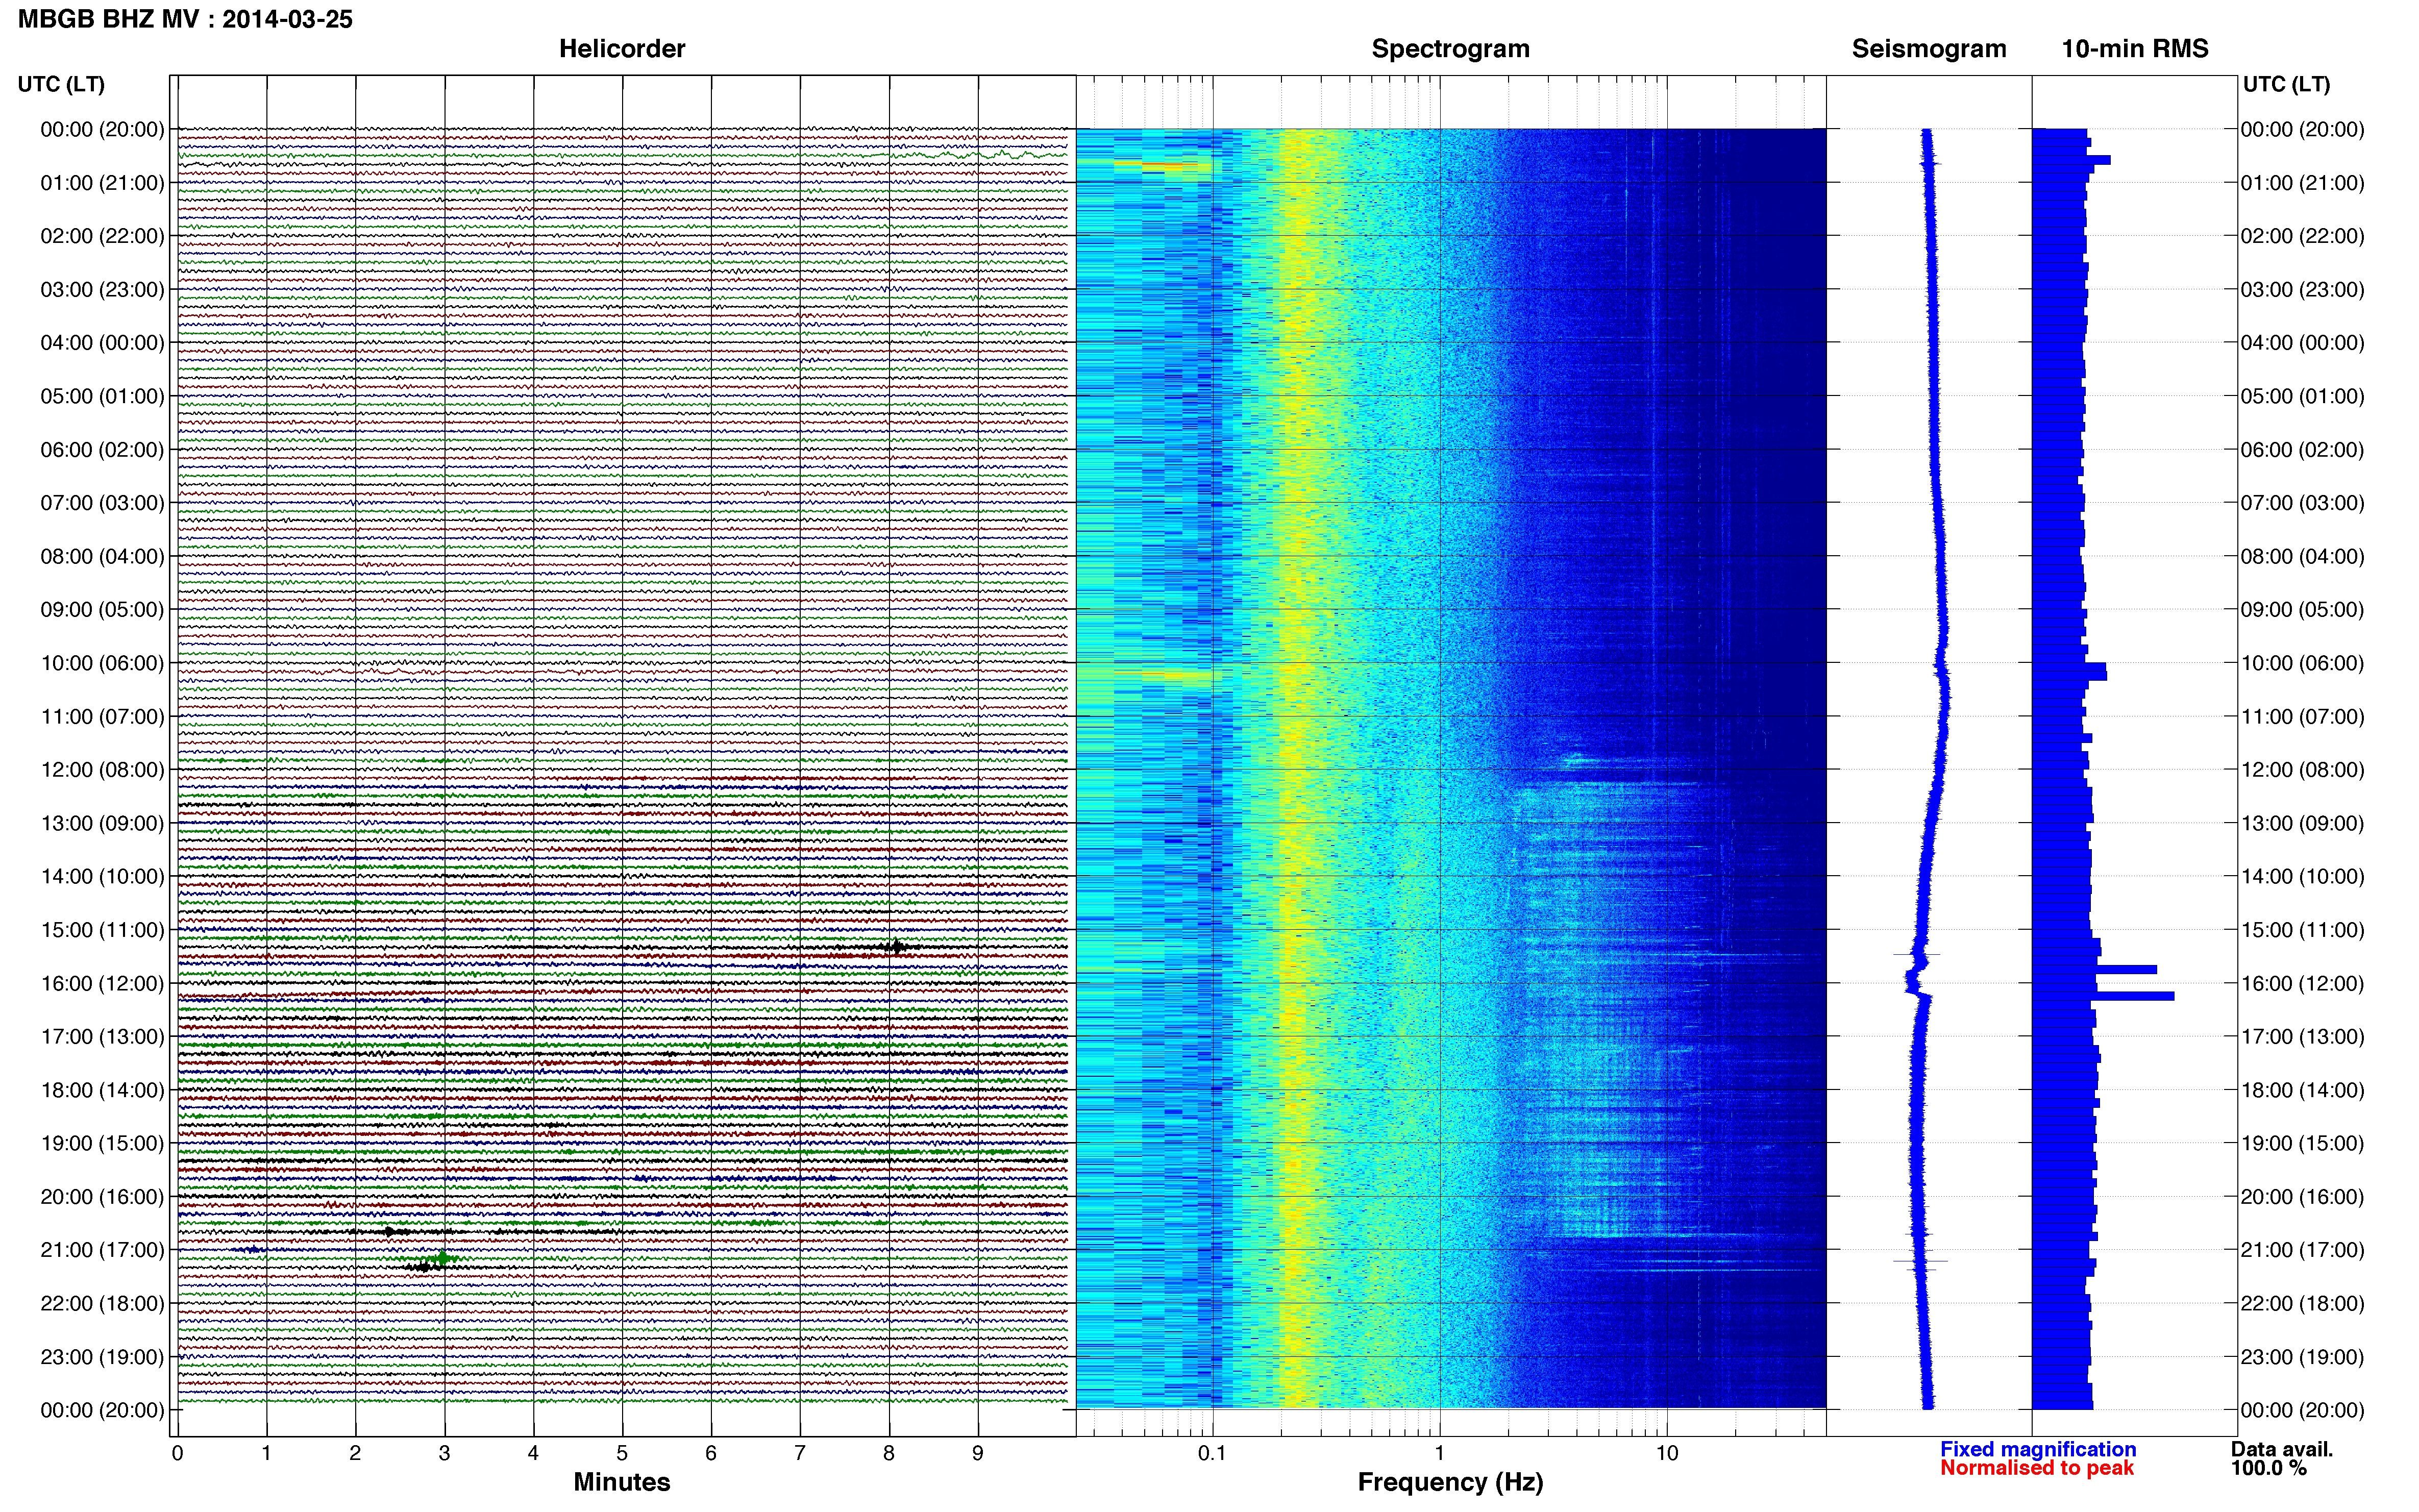
Task: Click the Fixed magnification legend text
Action: pyautogui.click(x=2038, y=1449)
